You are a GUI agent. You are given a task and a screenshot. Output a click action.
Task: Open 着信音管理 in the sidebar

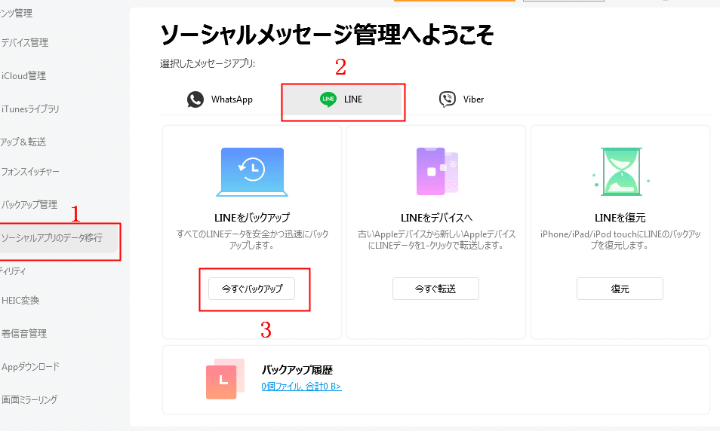pyautogui.click(x=24, y=334)
